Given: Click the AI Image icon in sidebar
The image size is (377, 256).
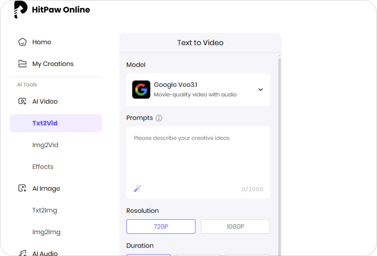Looking at the screenshot, I should (22, 188).
